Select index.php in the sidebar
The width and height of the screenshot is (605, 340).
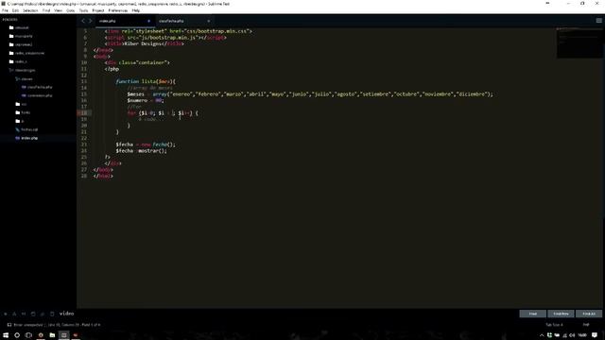[x=27, y=138]
